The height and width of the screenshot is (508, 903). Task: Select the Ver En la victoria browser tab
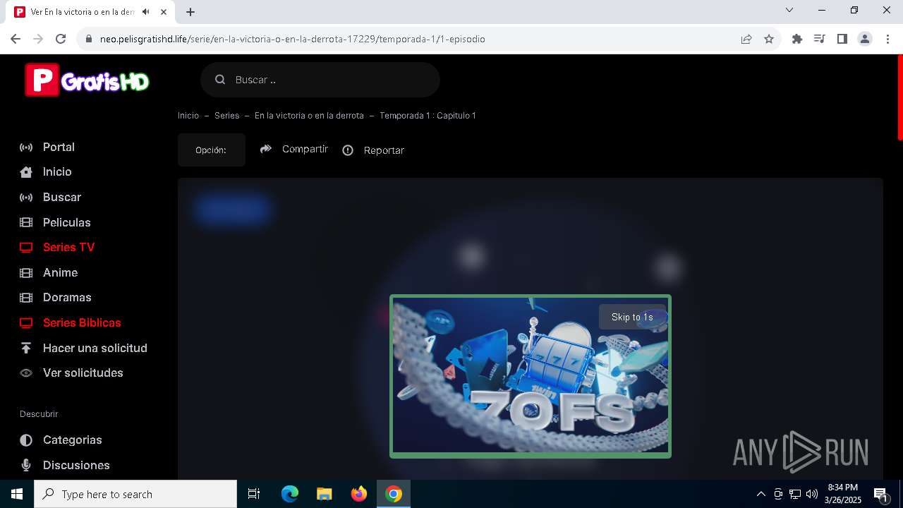coord(92,12)
